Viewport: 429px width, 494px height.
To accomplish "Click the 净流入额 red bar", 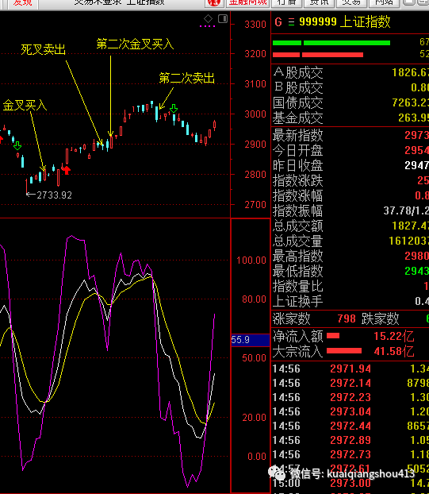I will 333,336.
